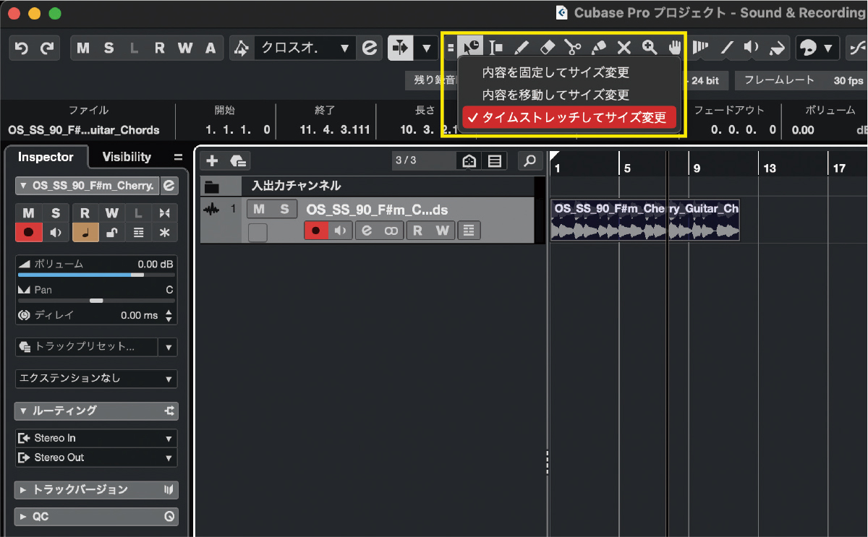
Task: Toggle global Solo S in top toolbar
Action: (109, 48)
